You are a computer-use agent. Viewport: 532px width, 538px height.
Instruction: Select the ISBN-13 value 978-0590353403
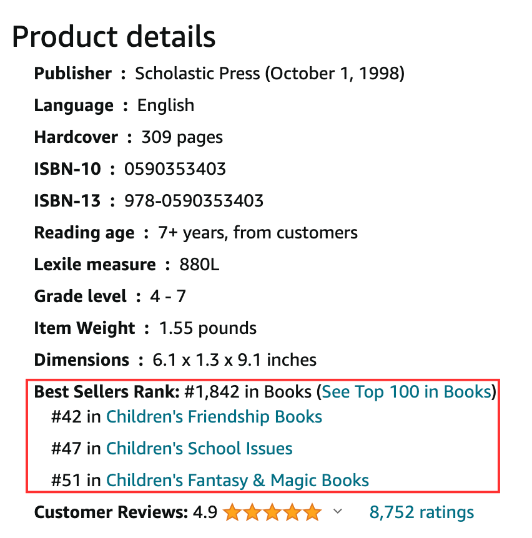click(194, 201)
